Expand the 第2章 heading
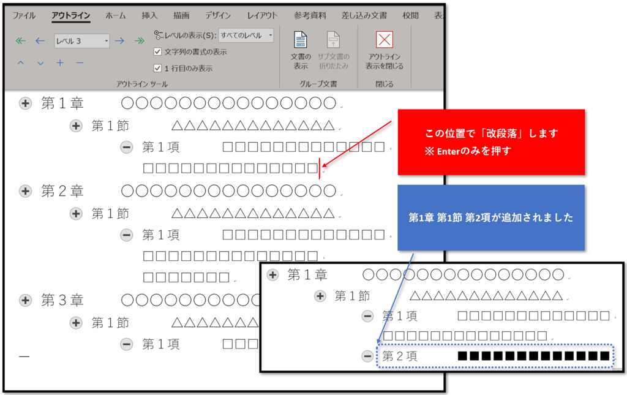The image size is (627, 395). (25, 190)
